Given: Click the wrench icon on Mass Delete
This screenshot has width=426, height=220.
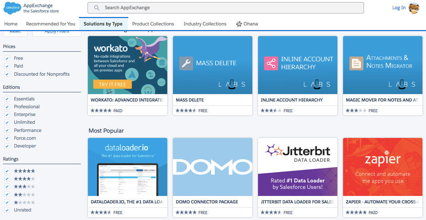Looking at the screenshot, I should click(186, 63).
